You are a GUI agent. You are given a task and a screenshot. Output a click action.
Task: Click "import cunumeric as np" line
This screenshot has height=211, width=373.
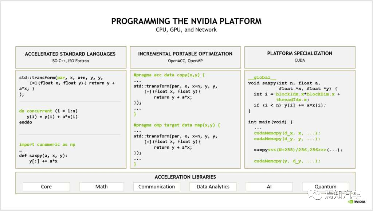point(47,144)
